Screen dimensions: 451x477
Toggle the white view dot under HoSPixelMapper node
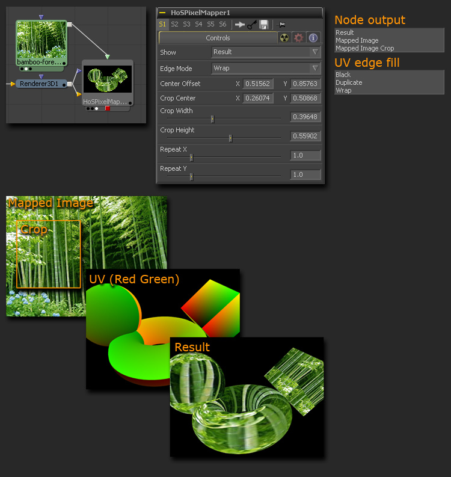coord(97,109)
